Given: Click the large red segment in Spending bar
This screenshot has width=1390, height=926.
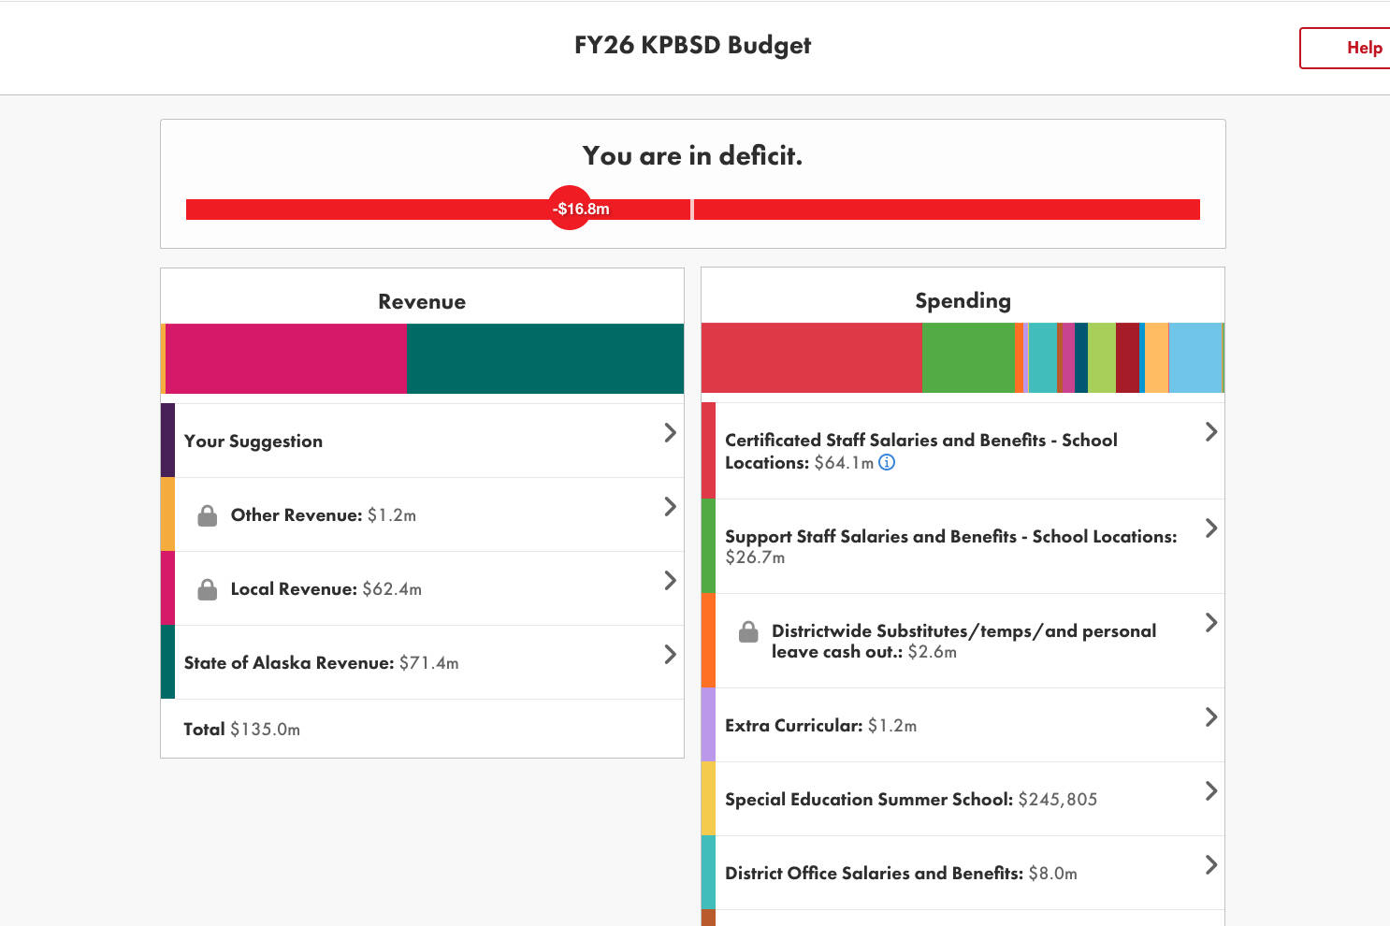Looking at the screenshot, I should [x=810, y=357].
